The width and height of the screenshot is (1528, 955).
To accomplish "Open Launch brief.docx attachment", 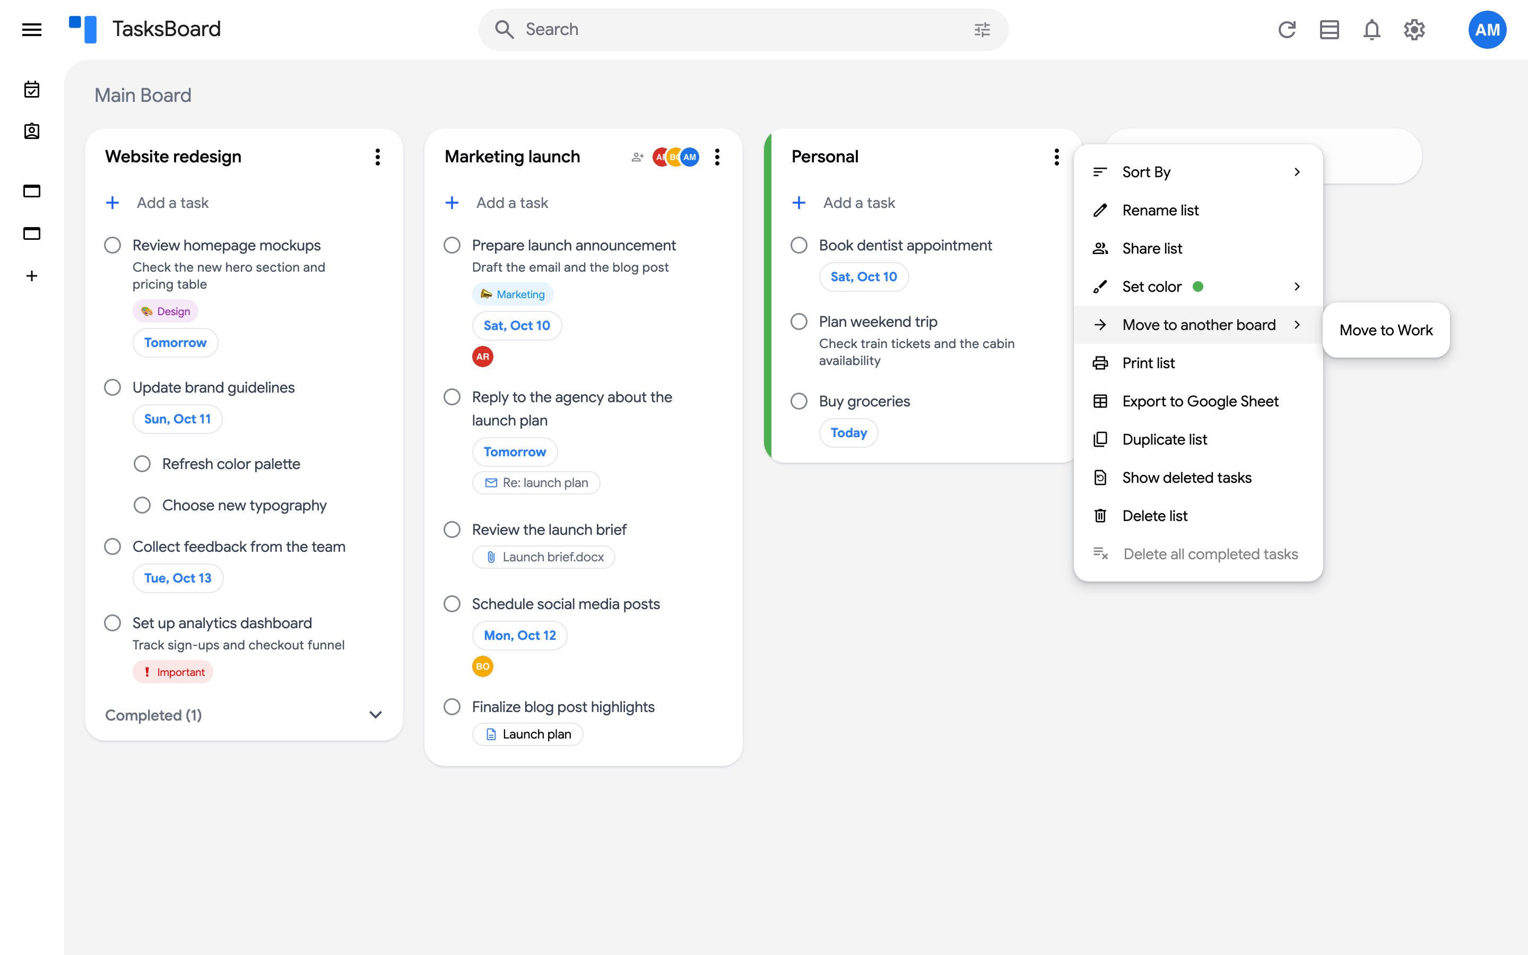I will (x=544, y=557).
